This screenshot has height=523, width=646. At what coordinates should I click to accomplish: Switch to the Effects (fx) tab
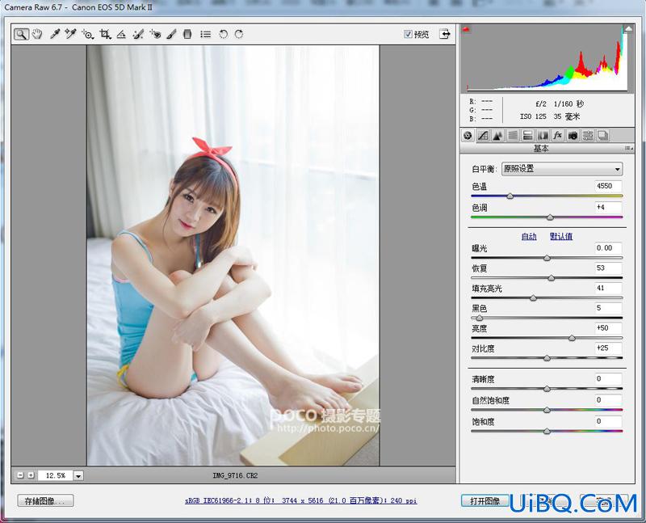[557, 135]
